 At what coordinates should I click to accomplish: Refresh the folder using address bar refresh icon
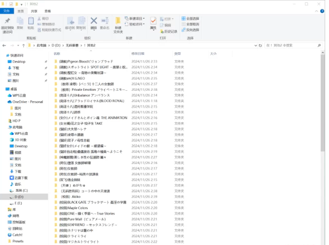click(260, 46)
